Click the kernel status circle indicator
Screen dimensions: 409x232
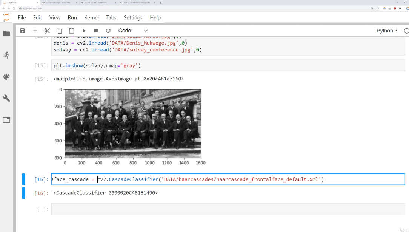406,31
